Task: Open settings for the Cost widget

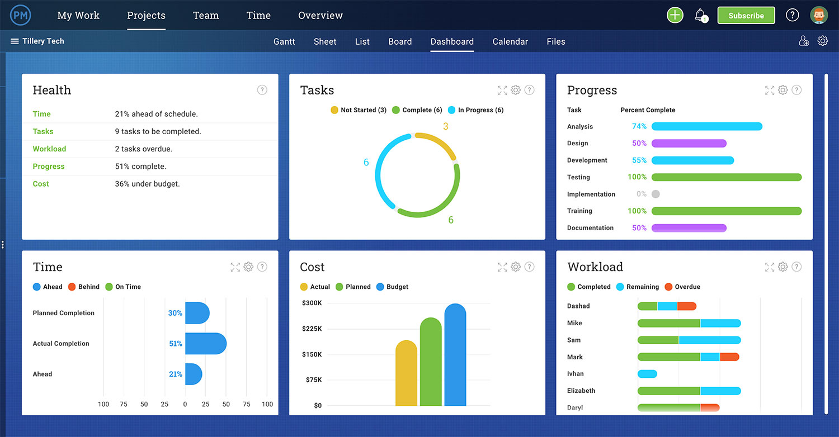Action: click(515, 267)
